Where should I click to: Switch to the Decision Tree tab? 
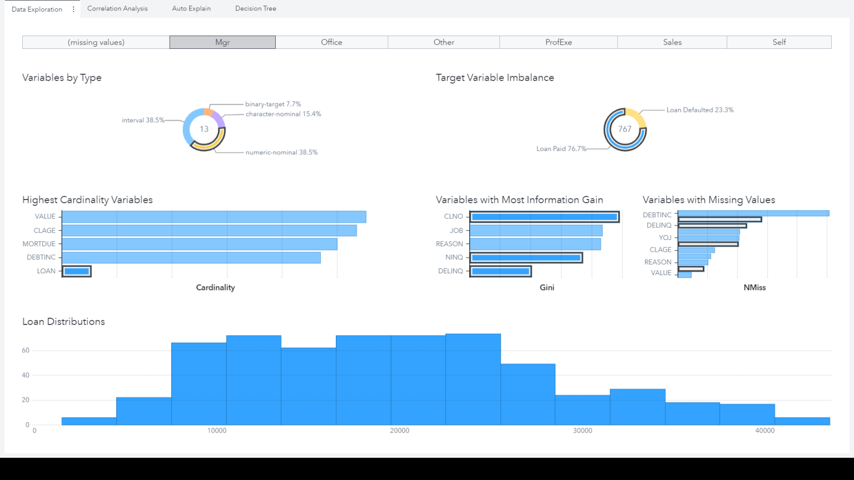click(255, 8)
